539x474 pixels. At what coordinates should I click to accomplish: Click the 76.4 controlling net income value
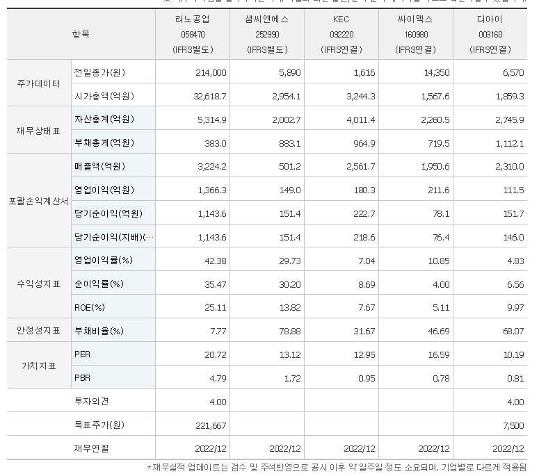click(x=441, y=238)
